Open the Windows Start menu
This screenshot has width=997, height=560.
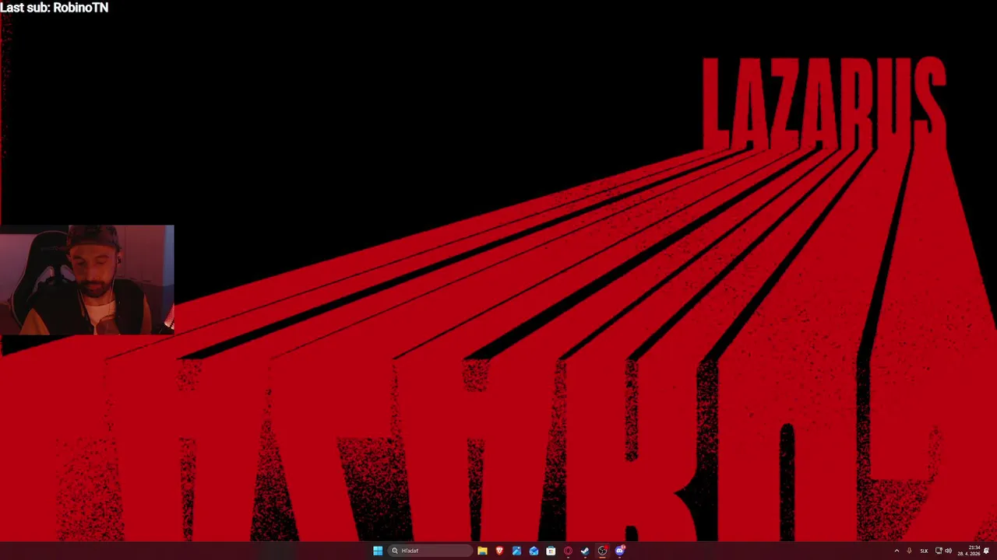pos(378,551)
